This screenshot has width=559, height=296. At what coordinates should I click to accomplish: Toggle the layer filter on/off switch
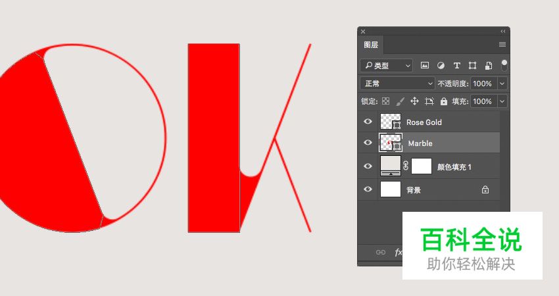(504, 65)
